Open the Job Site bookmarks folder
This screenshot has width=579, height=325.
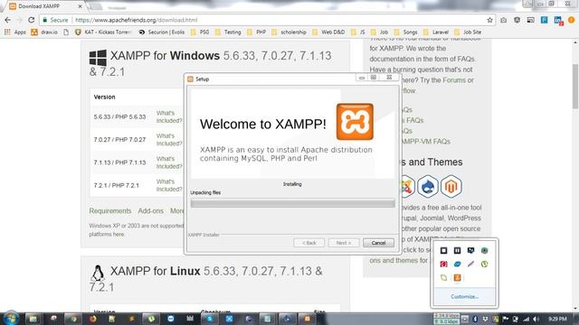468,32
